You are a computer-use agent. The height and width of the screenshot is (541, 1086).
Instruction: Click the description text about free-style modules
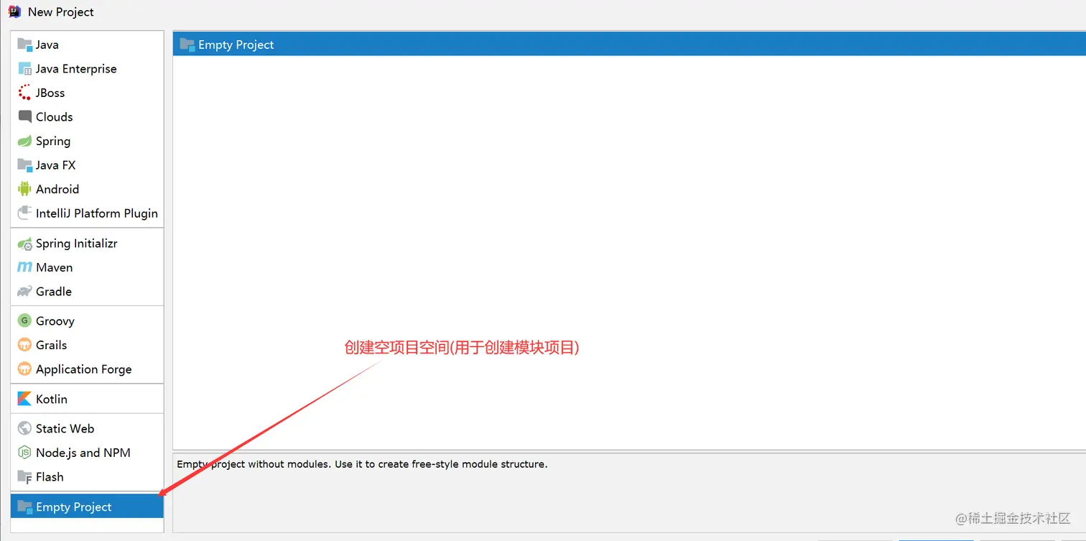click(x=362, y=464)
